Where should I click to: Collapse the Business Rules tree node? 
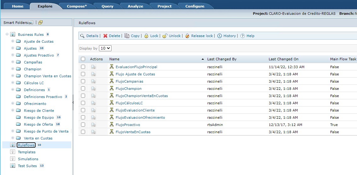click(7, 35)
